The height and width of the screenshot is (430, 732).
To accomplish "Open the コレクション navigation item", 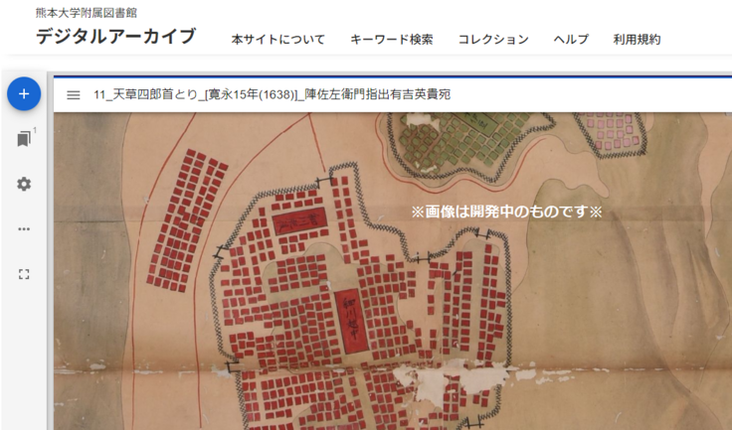I will (x=493, y=40).
